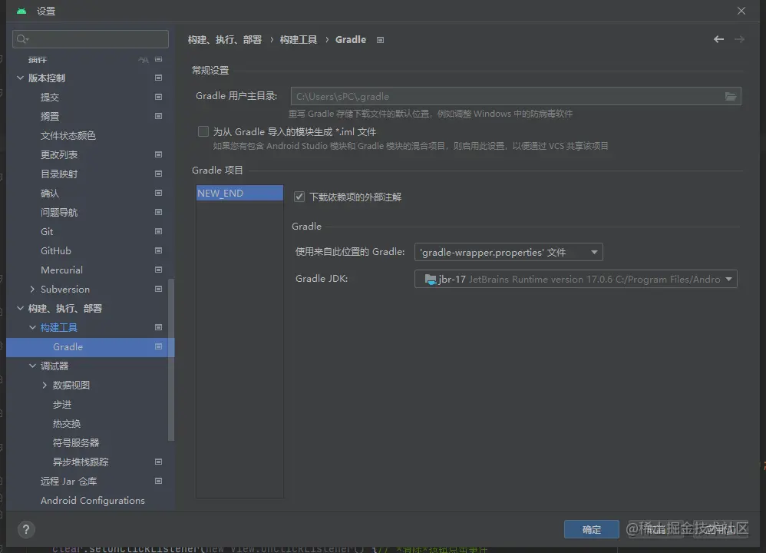Click 构建、执行、部署 in breadcrumb
This screenshot has height=553, width=766.
point(225,40)
